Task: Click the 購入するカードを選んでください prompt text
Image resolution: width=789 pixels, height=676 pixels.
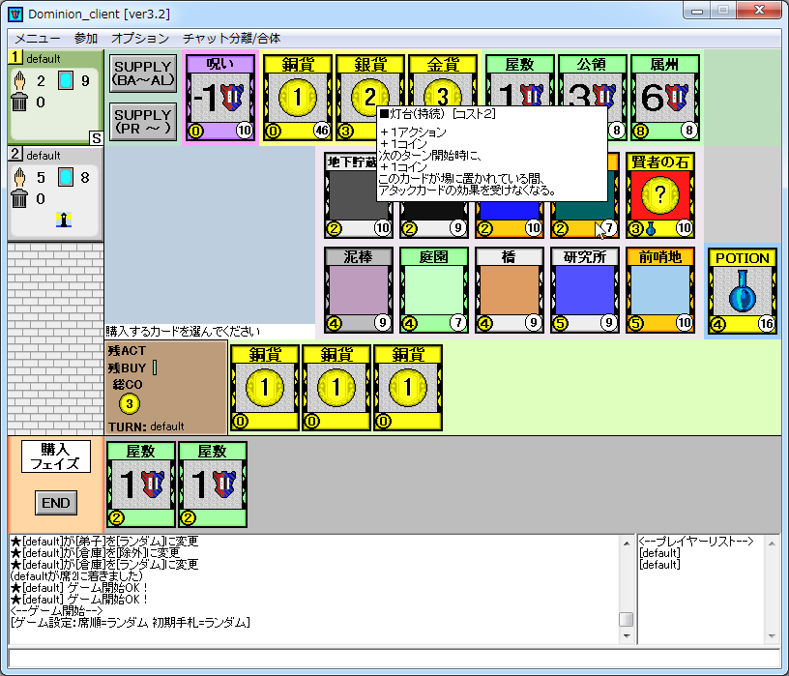Action: tap(183, 331)
